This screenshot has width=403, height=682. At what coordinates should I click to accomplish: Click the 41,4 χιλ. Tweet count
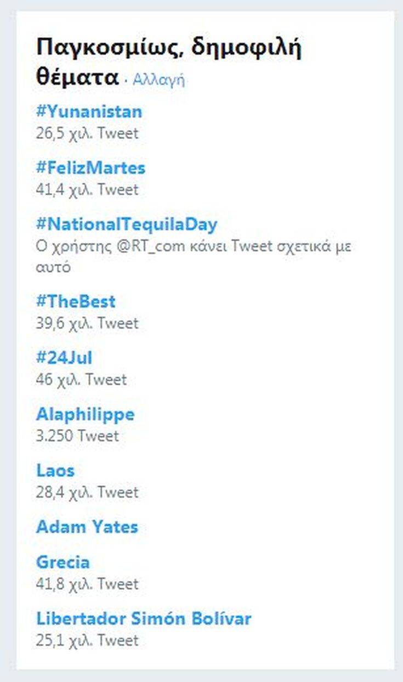click(87, 190)
